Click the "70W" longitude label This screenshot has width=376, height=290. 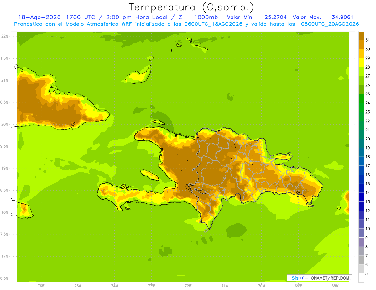pos(261,286)
